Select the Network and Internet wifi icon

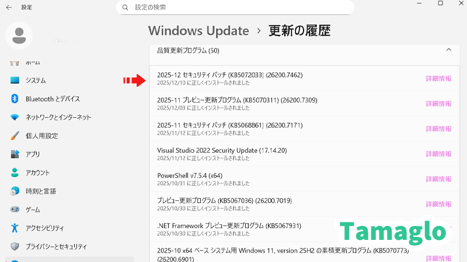click(15, 117)
